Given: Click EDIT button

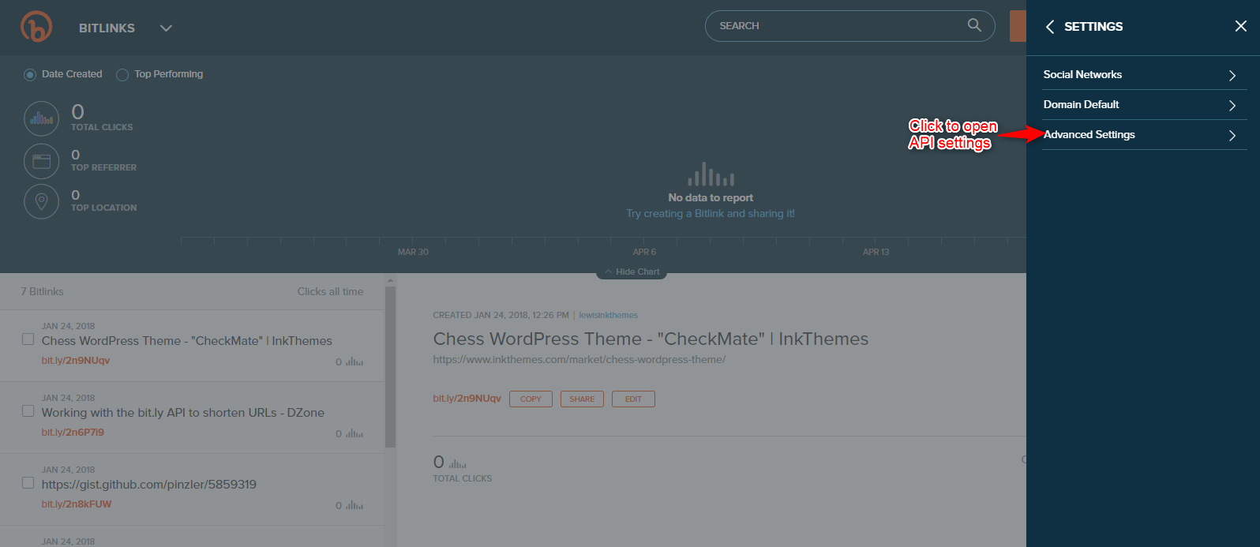Looking at the screenshot, I should (633, 399).
